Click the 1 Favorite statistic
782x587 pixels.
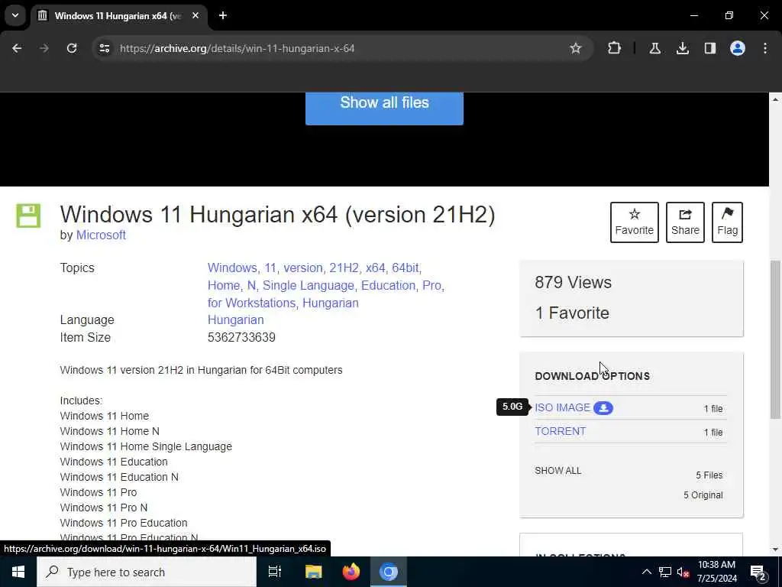tap(572, 313)
